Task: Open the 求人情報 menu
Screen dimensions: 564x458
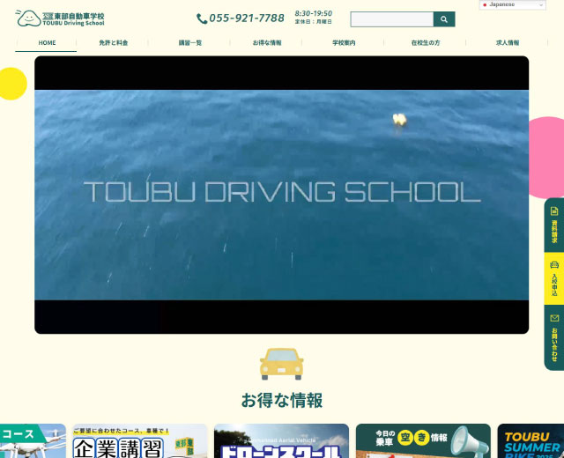Action: (x=508, y=43)
